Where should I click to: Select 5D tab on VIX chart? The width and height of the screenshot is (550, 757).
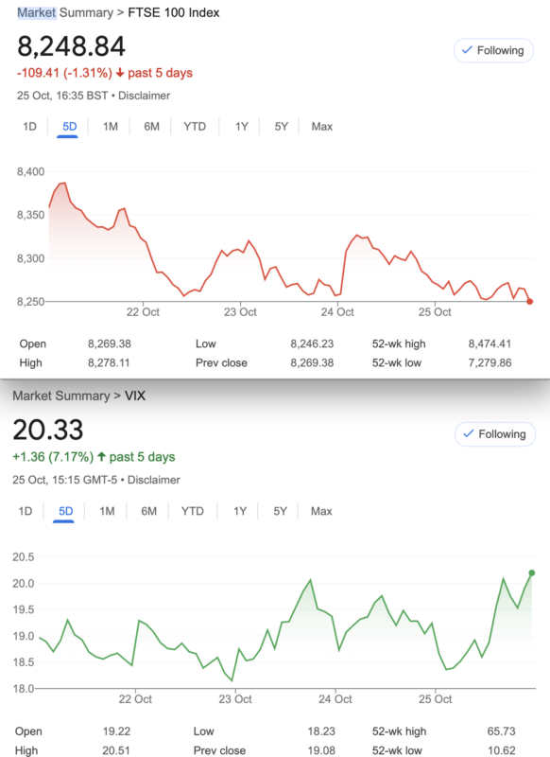click(x=65, y=511)
